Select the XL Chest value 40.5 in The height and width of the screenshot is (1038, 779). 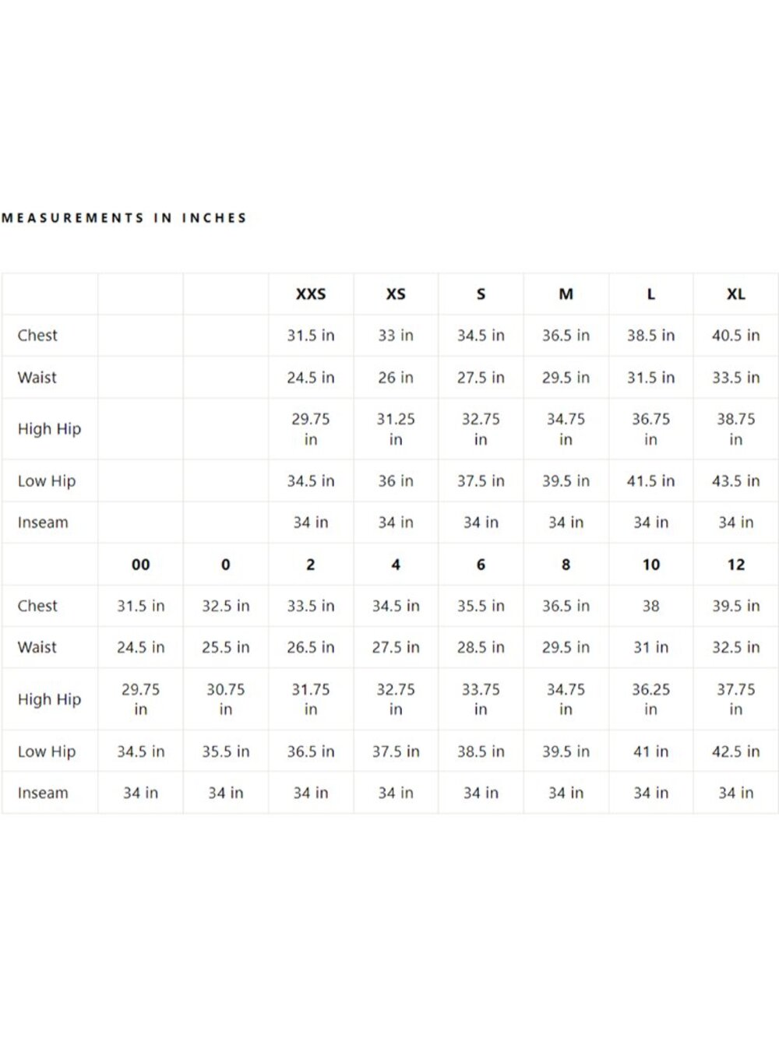pos(735,336)
